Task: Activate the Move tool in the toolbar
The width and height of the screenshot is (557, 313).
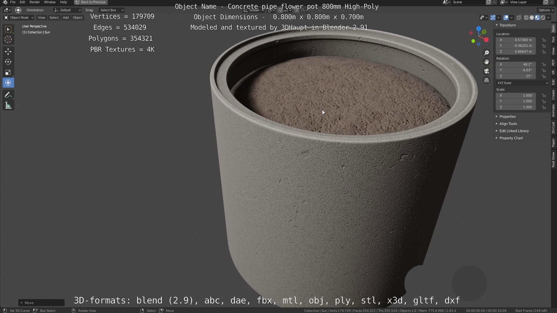Action: pyautogui.click(x=8, y=52)
